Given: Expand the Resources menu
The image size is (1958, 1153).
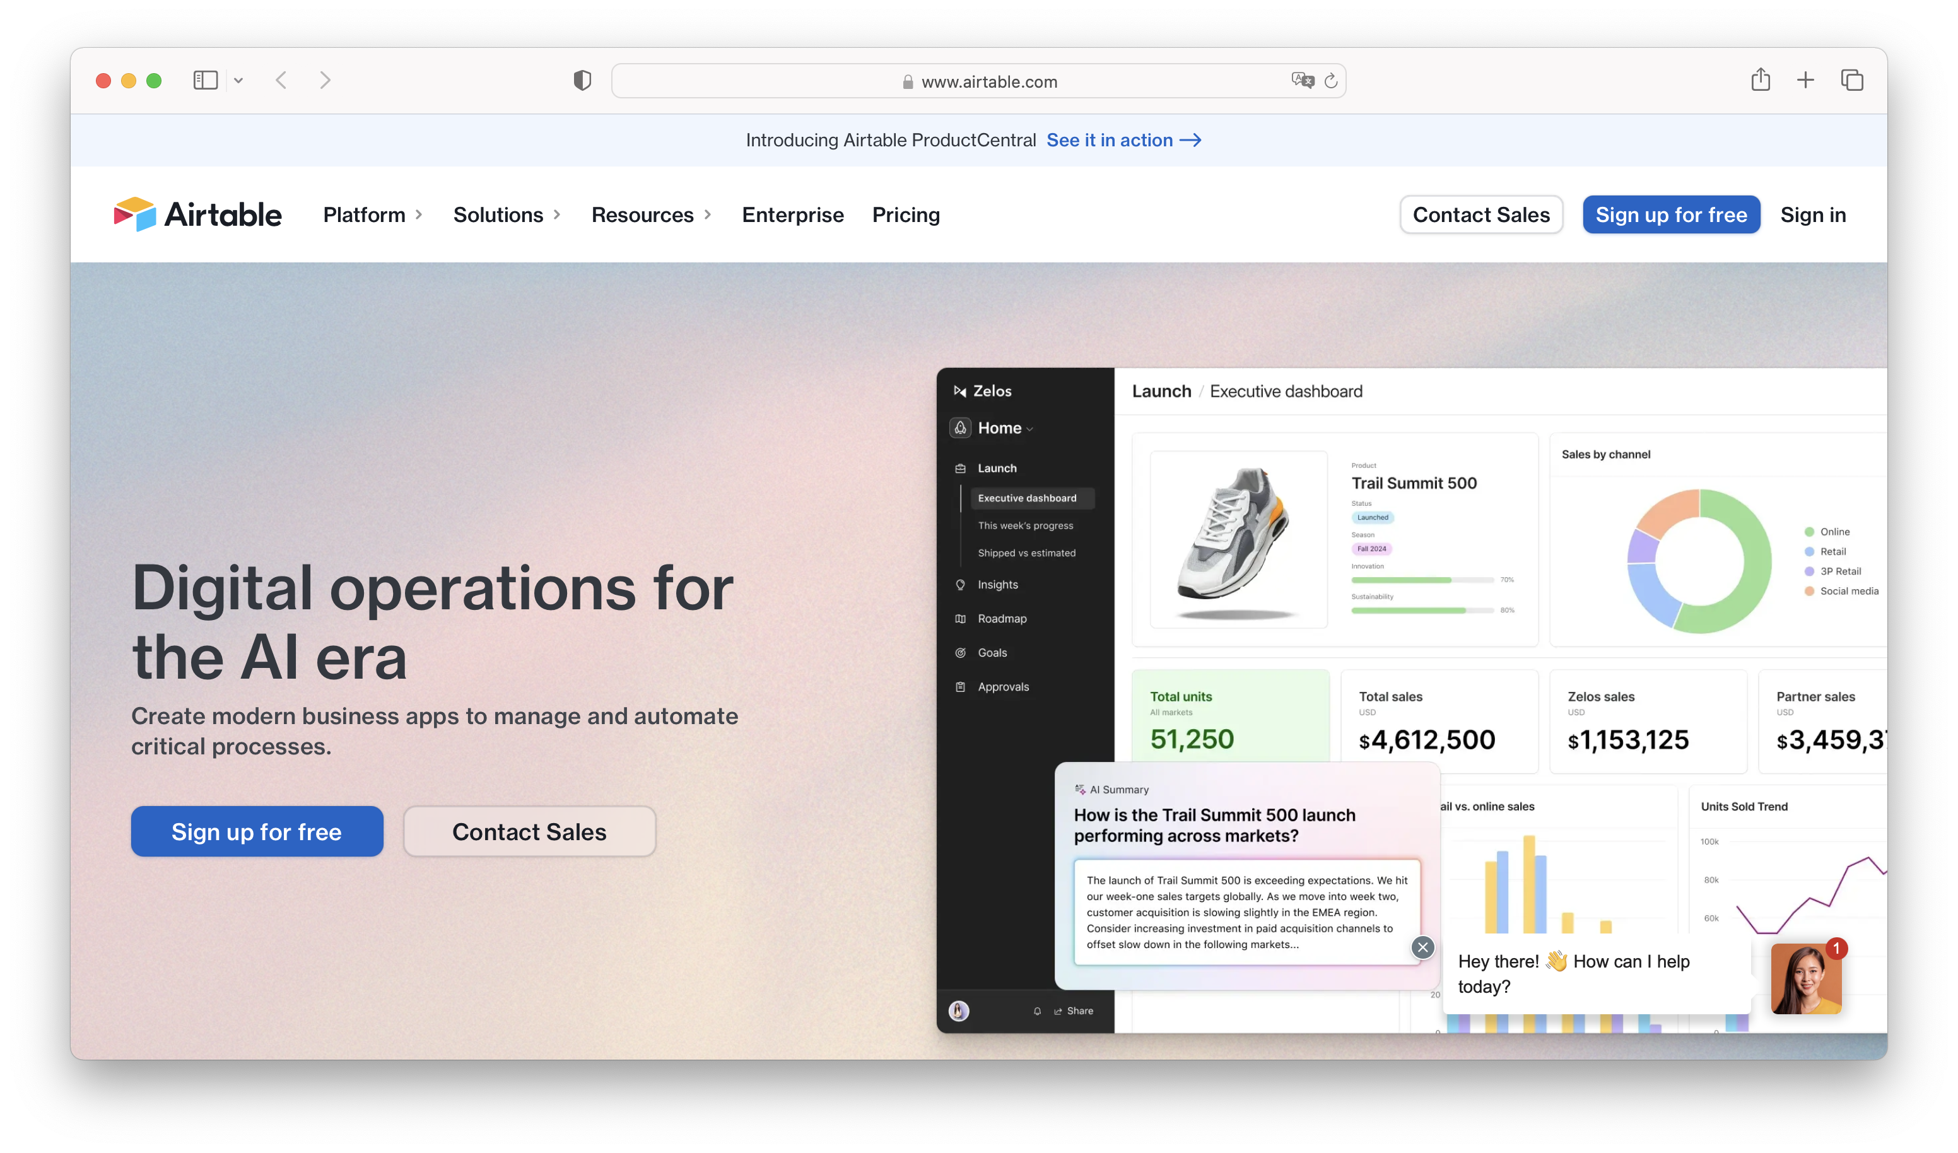Looking at the screenshot, I should click(x=651, y=214).
